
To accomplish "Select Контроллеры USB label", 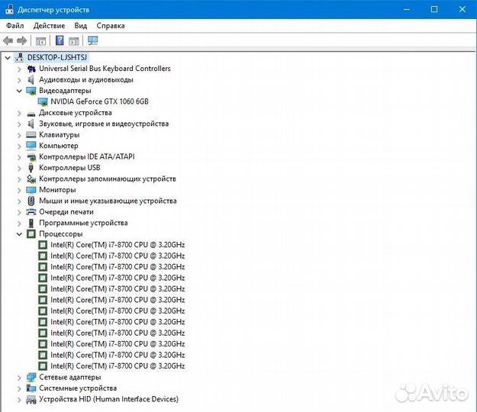I will (69, 168).
